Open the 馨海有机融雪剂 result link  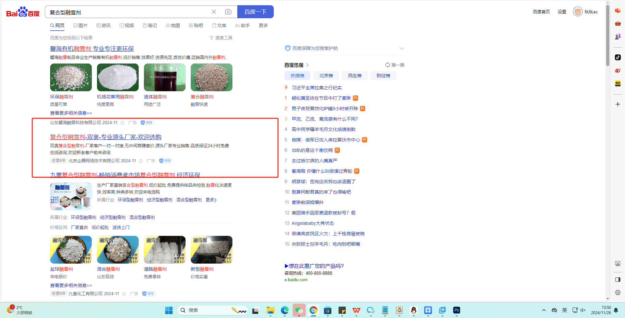92,49
